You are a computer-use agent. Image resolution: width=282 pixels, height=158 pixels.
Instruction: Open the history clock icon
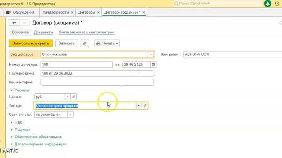(277, 4)
